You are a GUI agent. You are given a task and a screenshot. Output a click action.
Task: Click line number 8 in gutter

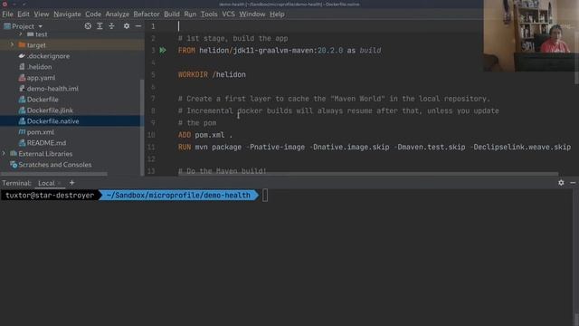[x=153, y=110]
